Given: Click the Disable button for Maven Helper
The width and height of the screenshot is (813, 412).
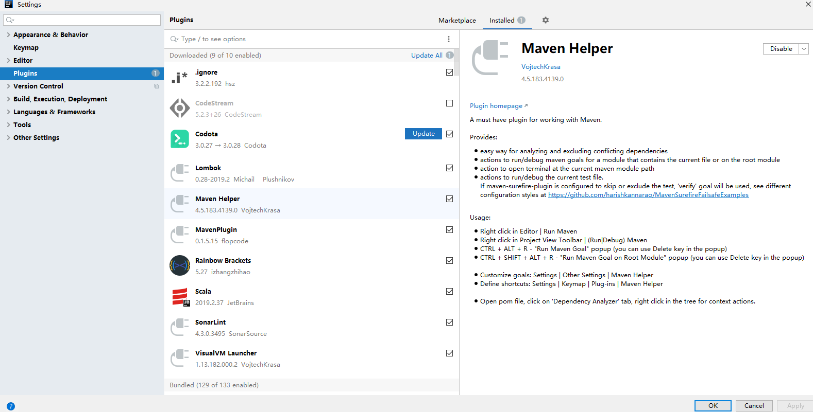Looking at the screenshot, I should 781,49.
